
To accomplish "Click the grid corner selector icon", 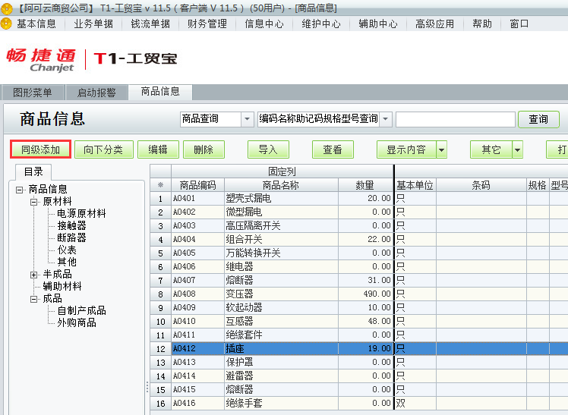I will click(x=160, y=185).
